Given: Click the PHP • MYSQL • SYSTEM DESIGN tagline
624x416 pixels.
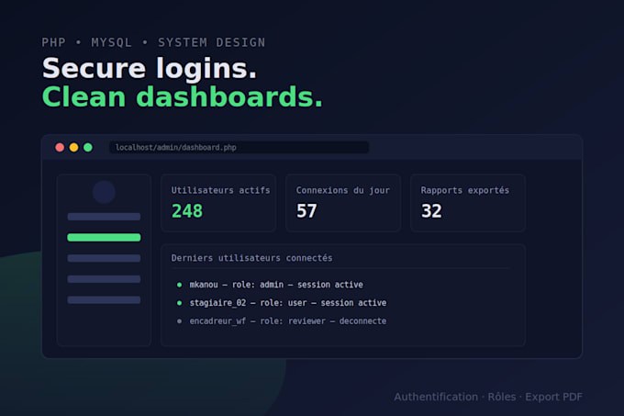Looking at the screenshot, I should point(153,42).
